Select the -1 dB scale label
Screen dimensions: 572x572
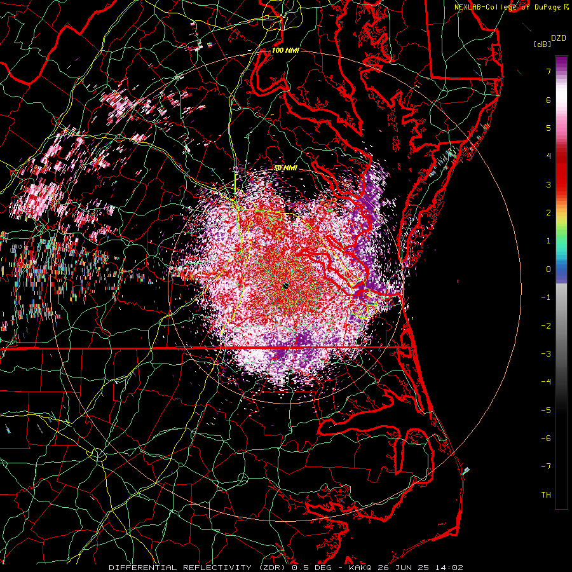[x=546, y=297]
